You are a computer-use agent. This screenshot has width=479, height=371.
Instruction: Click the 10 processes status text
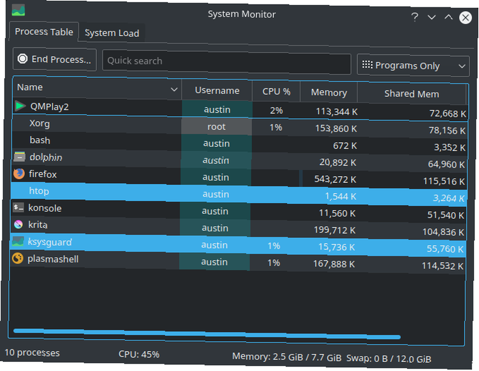pos(32,353)
